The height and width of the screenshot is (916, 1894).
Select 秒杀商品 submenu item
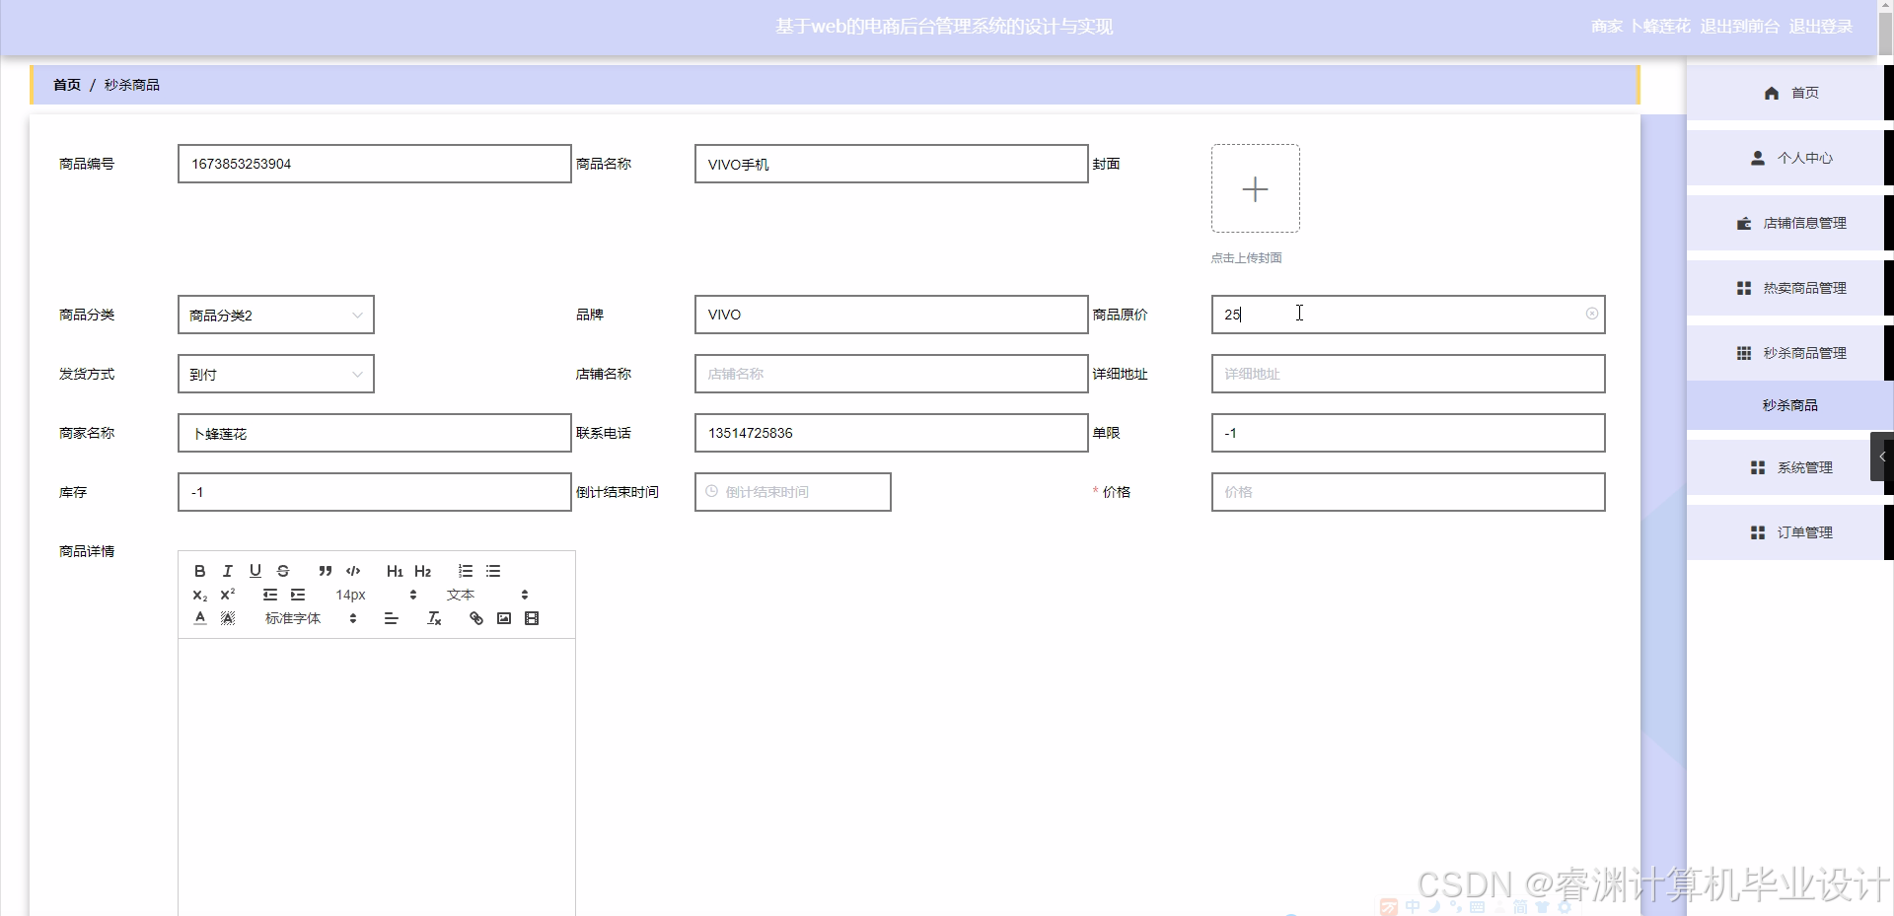pos(1789,405)
